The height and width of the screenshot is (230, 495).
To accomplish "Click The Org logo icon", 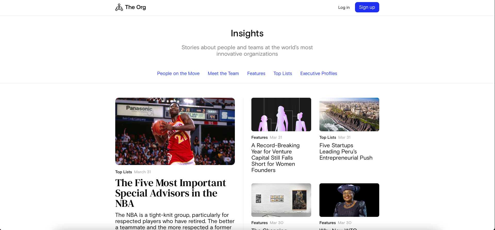I will pos(119,7).
